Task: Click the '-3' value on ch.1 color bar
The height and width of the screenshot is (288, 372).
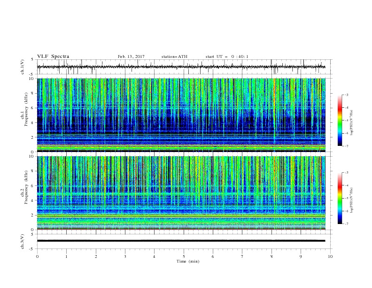Action: (x=346, y=95)
